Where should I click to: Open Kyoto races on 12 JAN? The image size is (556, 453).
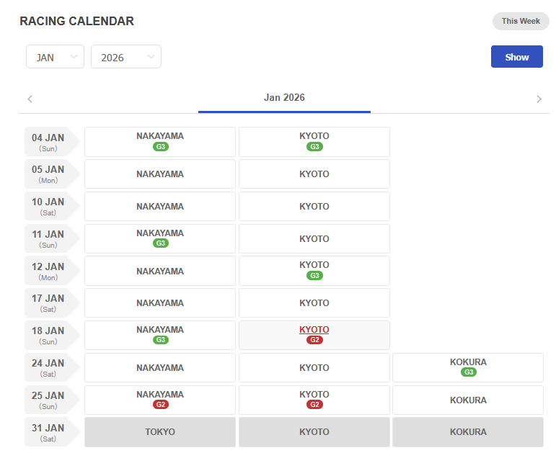point(314,271)
